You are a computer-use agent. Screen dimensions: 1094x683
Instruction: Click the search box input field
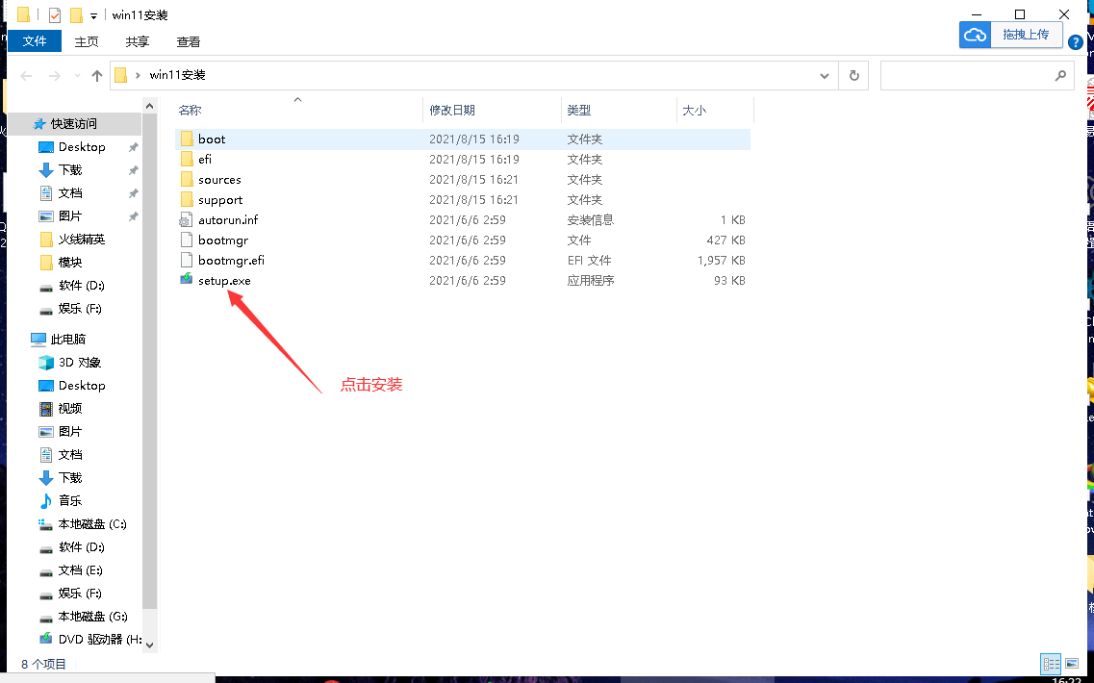pyautogui.click(x=967, y=75)
